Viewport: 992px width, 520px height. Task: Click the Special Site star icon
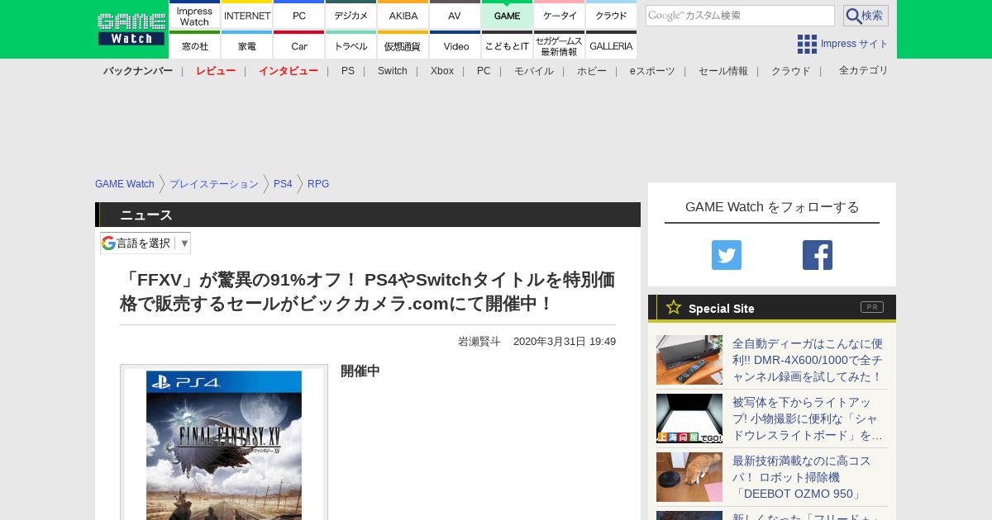click(x=674, y=307)
